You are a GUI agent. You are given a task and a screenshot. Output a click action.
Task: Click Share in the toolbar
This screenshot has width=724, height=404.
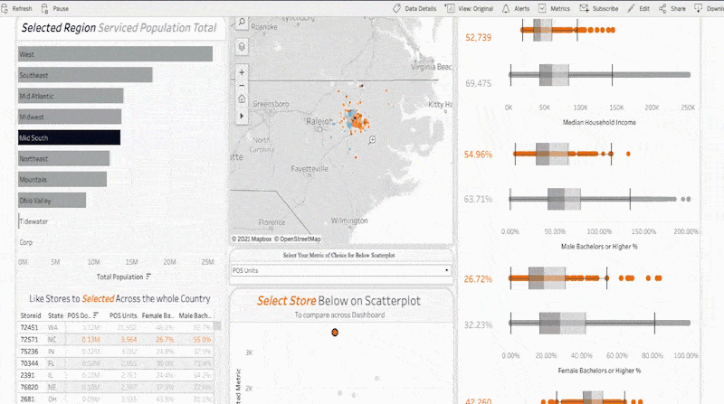pyautogui.click(x=672, y=8)
